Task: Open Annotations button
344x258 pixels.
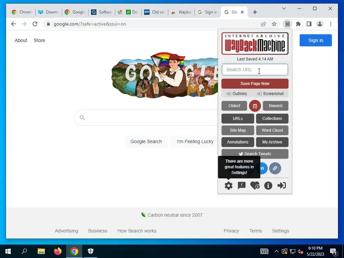Action: [238, 142]
